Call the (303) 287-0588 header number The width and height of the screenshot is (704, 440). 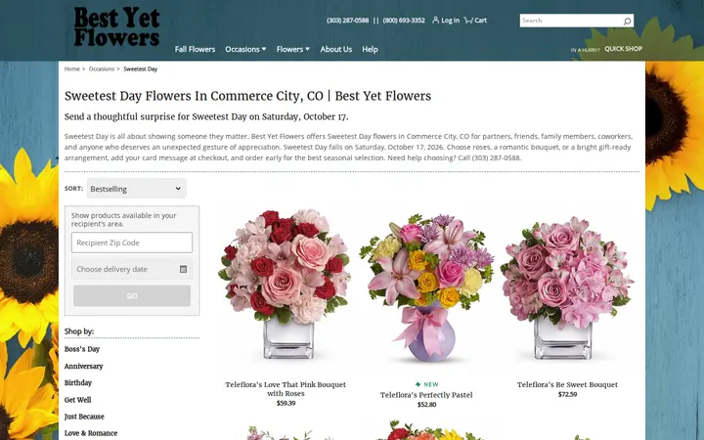(x=347, y=21)
